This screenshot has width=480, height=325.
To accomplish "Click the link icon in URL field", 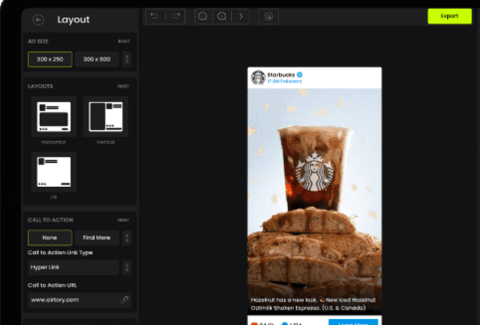I will [124, 300].
